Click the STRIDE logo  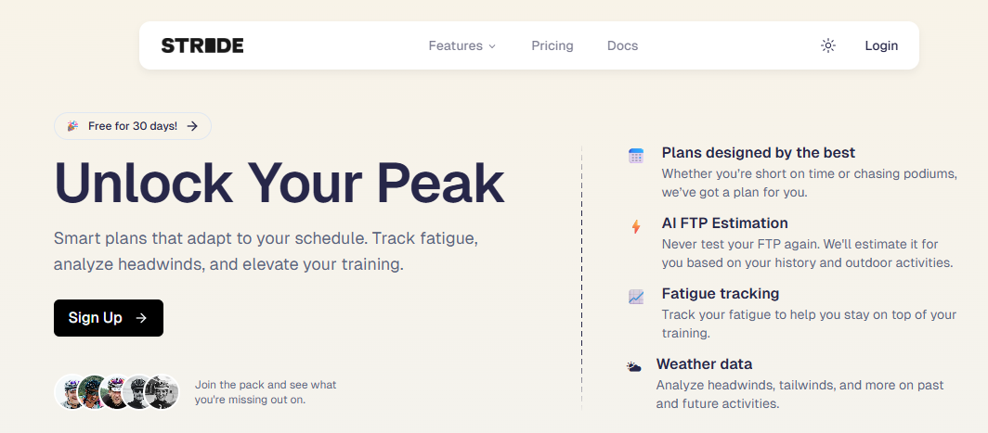[202, 45]
